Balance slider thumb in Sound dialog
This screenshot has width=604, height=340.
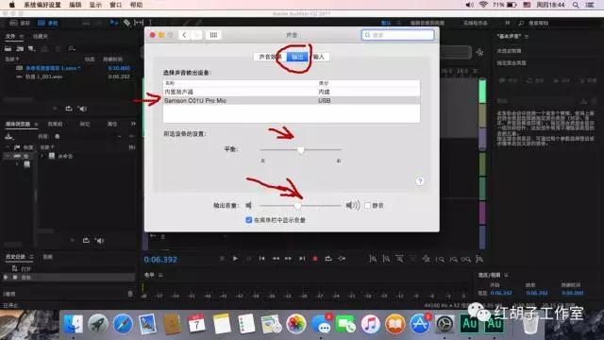pos(300,149)
